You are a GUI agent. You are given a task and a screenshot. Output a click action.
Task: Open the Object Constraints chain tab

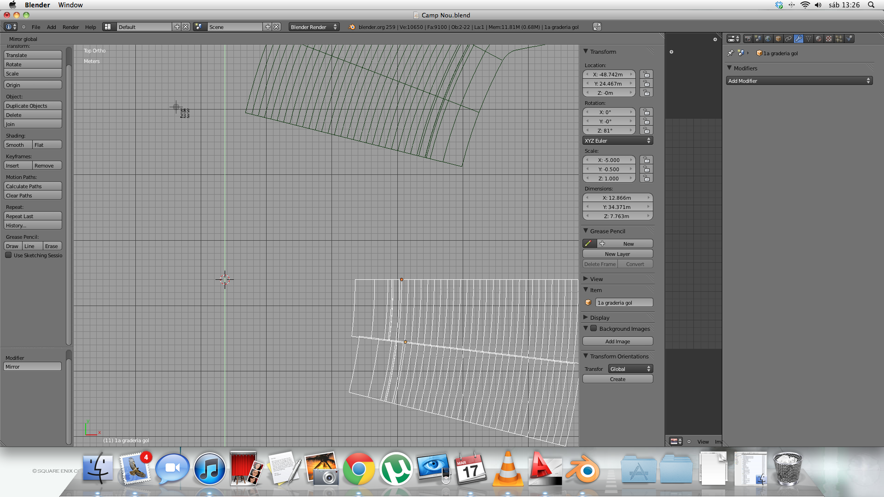(788, 39)
